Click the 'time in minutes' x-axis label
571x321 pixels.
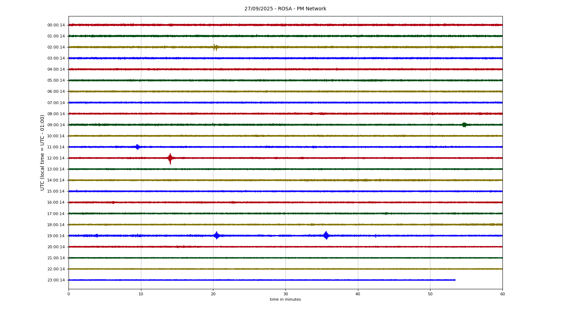click(x=285, y=300)
